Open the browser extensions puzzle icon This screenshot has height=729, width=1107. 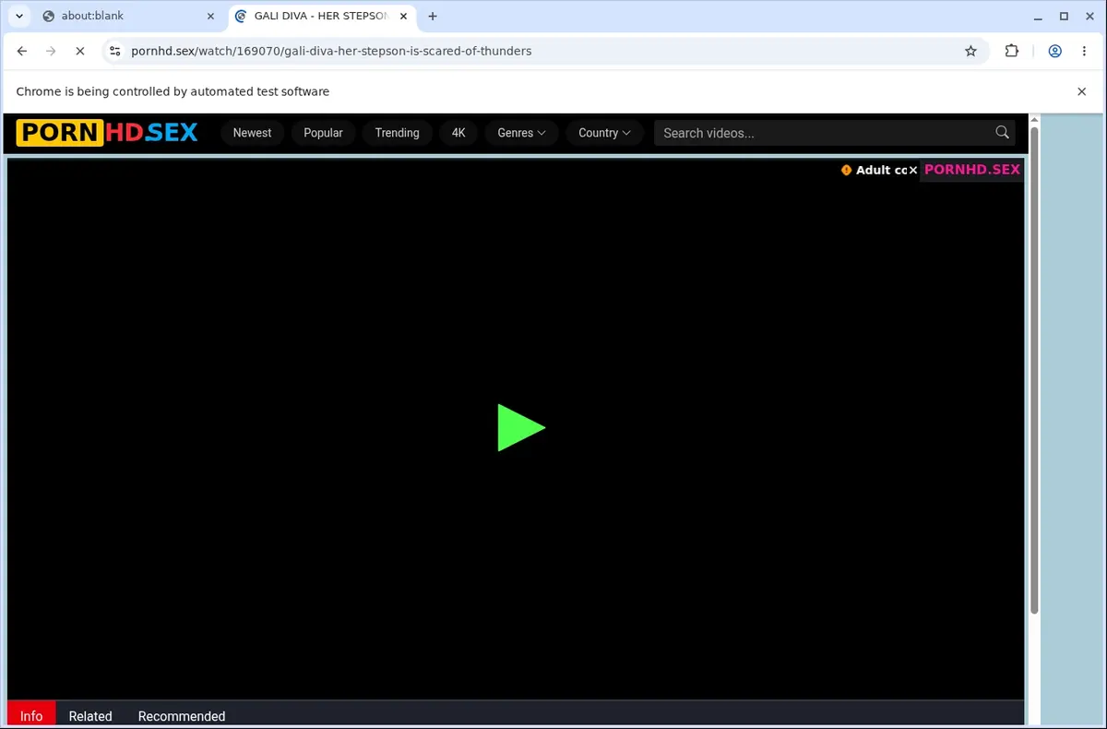[x=1012, y=52]
